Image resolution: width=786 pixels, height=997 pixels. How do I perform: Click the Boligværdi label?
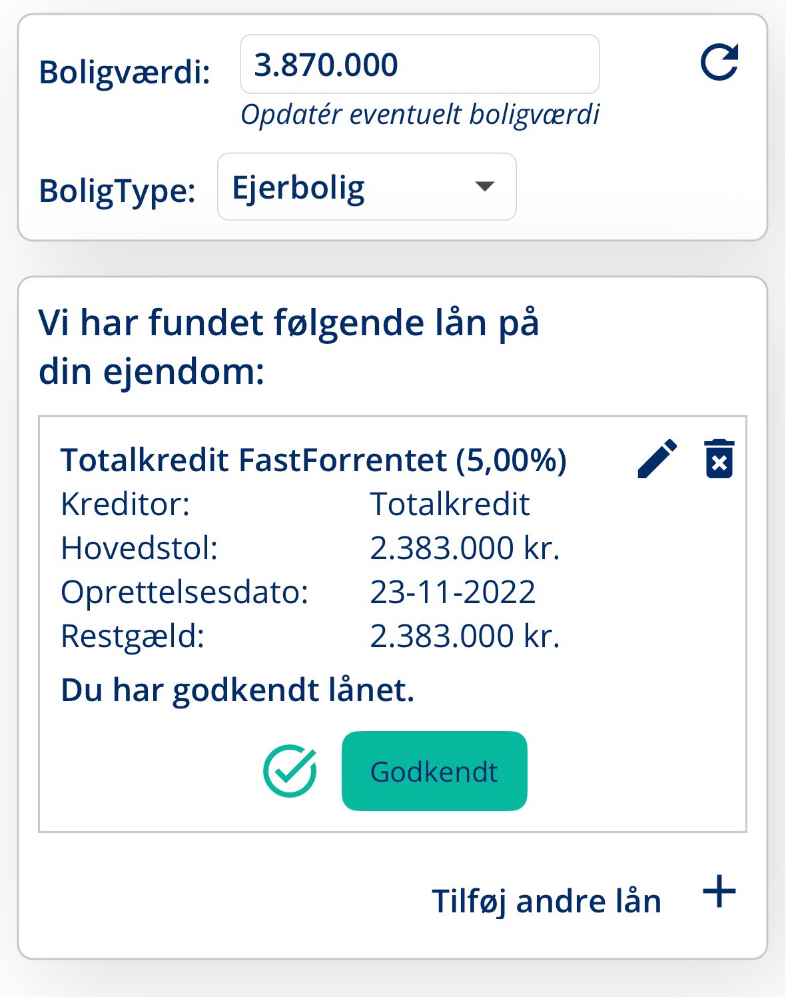tap(125, 72)
